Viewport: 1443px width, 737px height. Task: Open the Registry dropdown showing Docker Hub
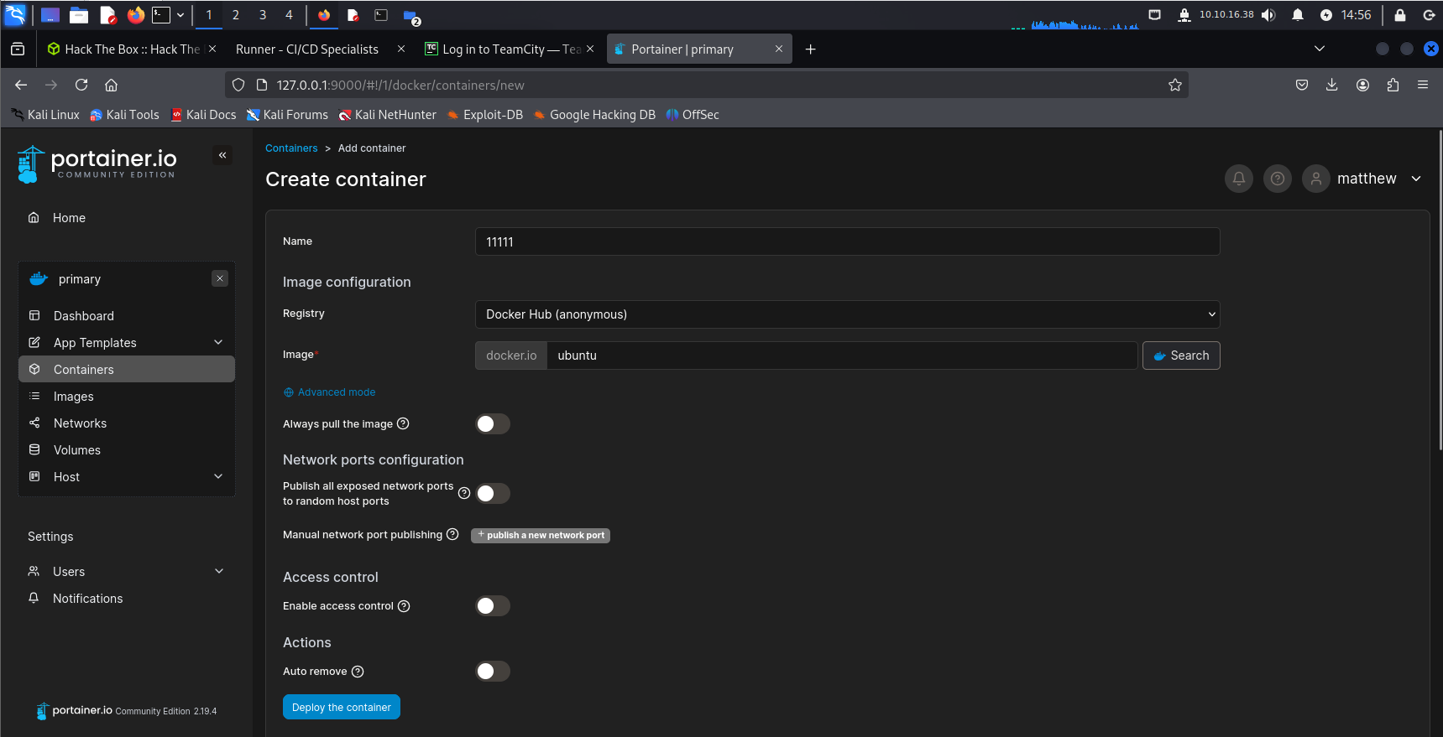pos(847,314)
